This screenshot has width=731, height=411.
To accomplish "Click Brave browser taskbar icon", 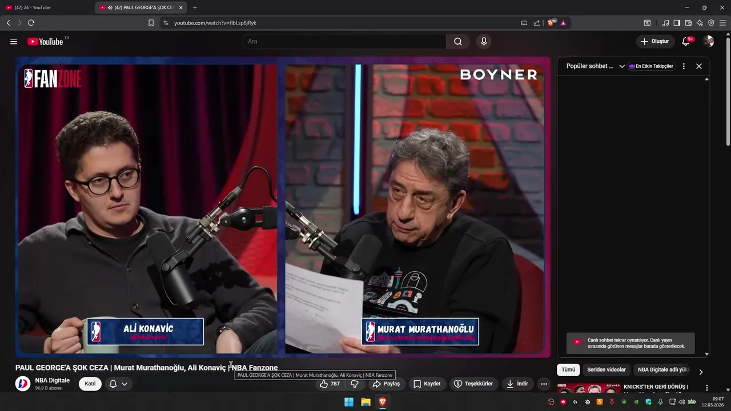I will (x=383, y=402).
